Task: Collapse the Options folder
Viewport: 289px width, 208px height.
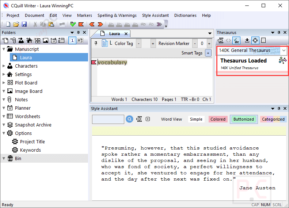Action: pyautogui.click(x=4, y=133)
